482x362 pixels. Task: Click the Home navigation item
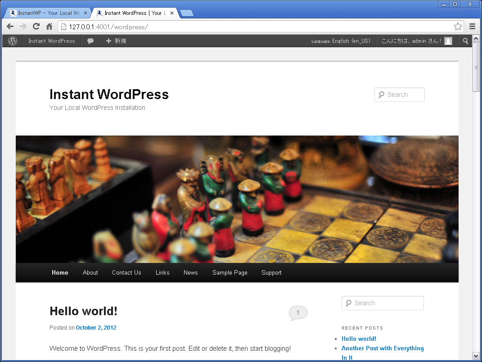pos(60,272)
